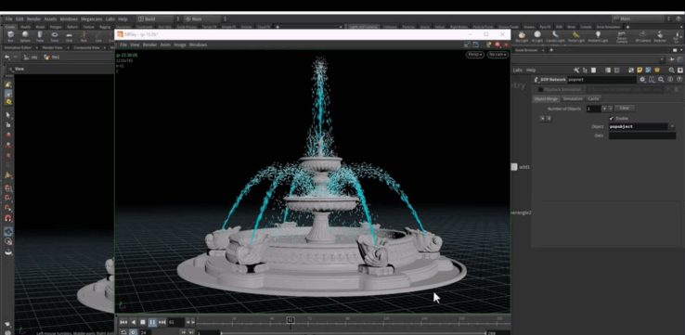Jump to first frame in MPlay
The image size is (685, 335).
coord(123,322)
